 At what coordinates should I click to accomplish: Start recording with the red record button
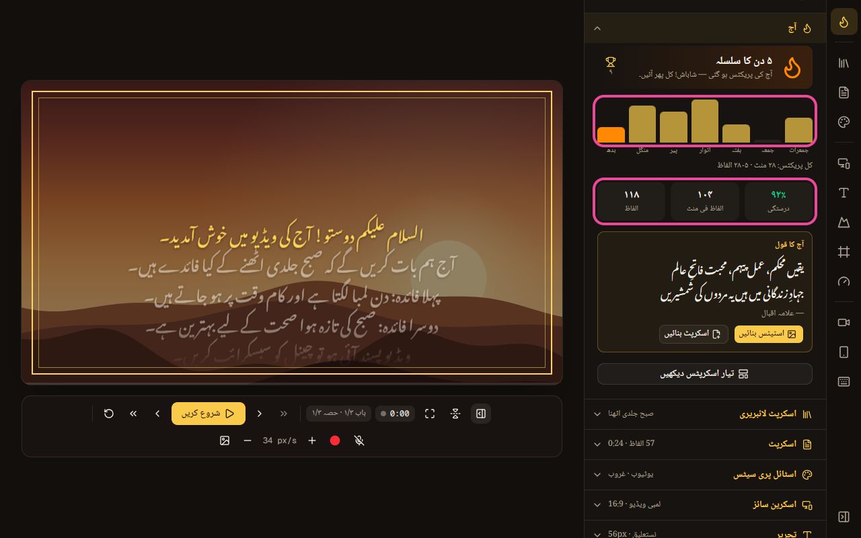335,440
